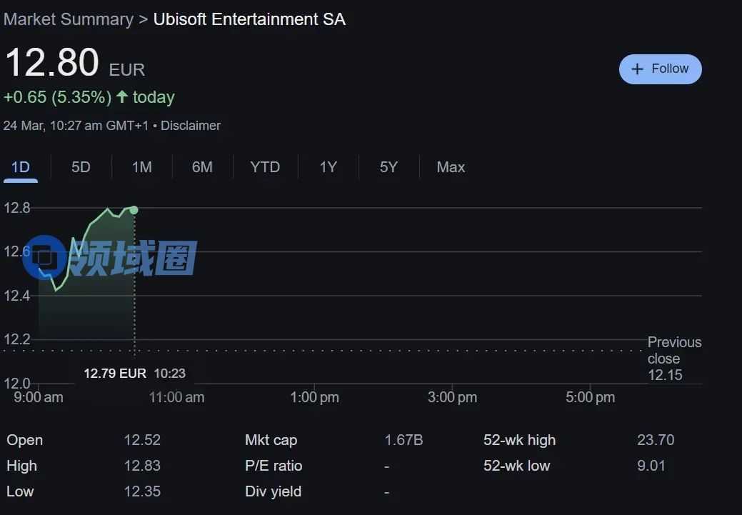
Task: Show the Max chart range
Action: [451, 167]
